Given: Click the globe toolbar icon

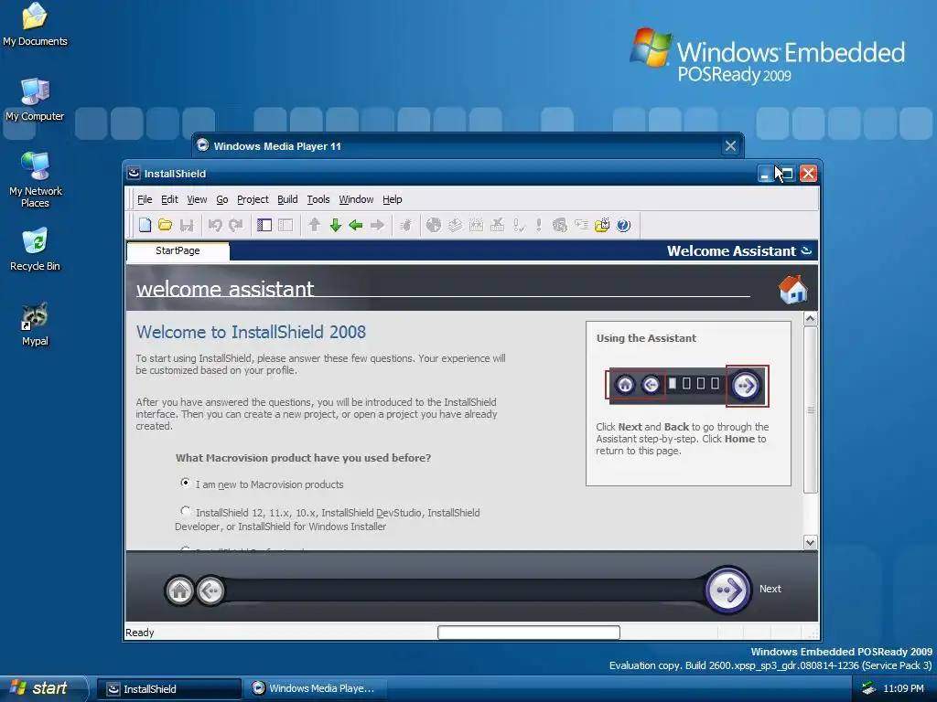Looking at the screenshot, I should tap(434, 225).
